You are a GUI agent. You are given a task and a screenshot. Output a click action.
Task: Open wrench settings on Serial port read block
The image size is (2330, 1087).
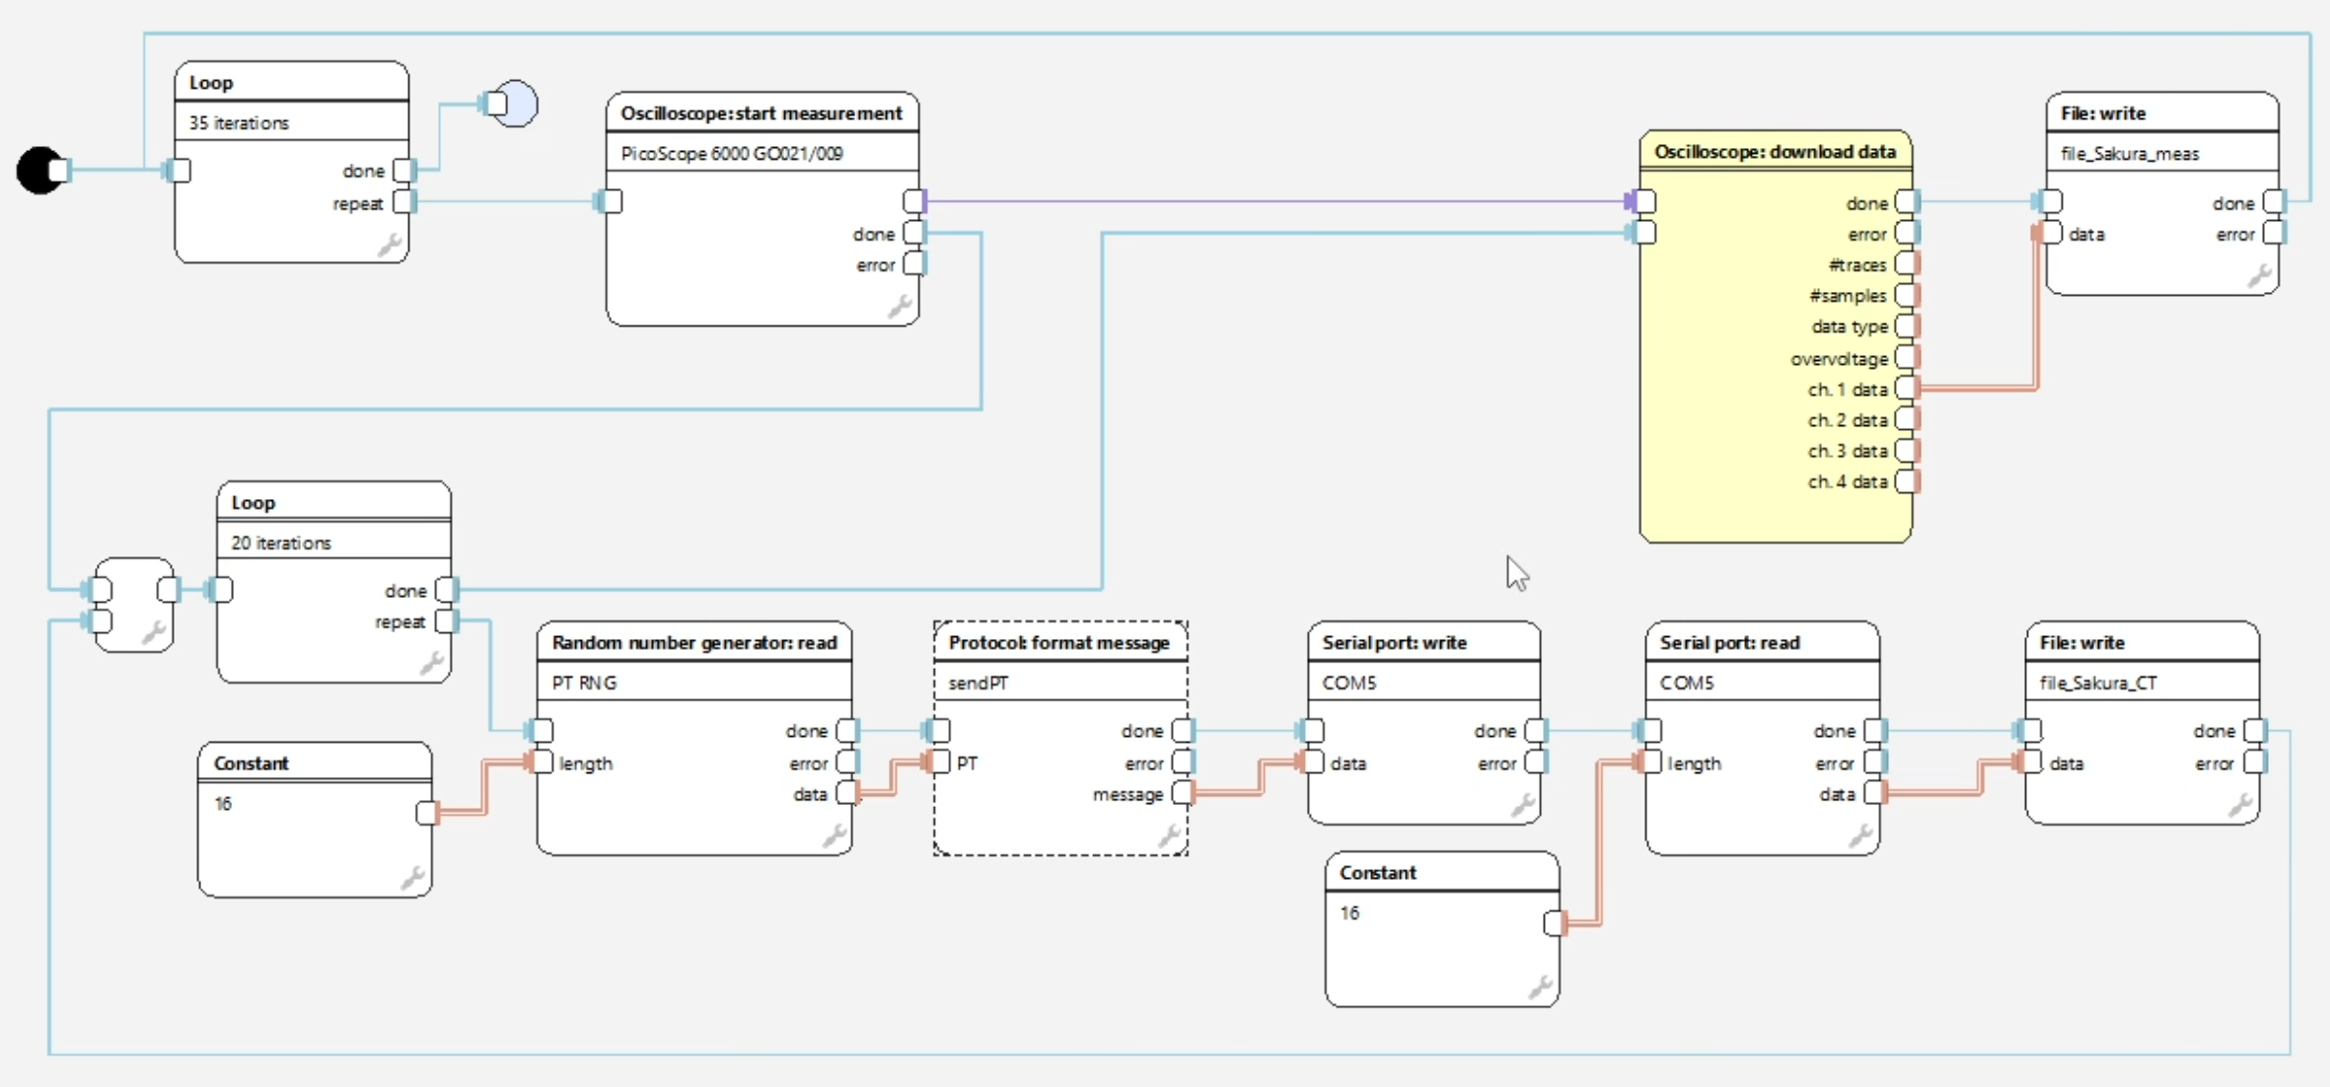pos(1860,836)
